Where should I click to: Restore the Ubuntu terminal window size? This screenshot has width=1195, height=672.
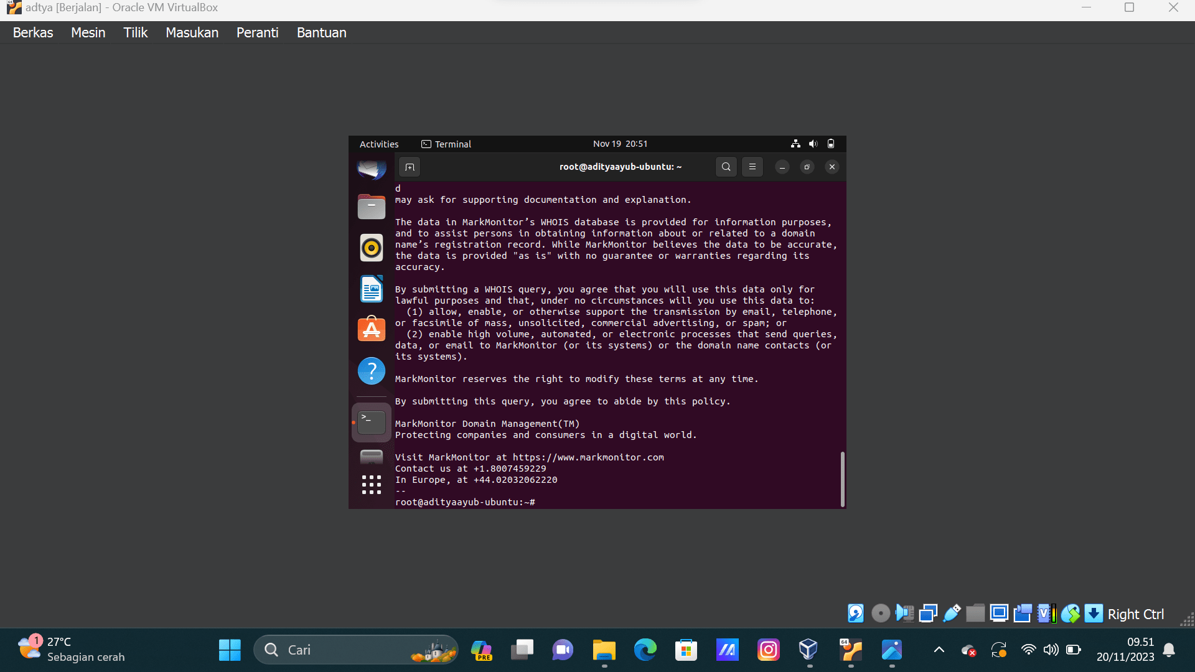tap(807, 167)
